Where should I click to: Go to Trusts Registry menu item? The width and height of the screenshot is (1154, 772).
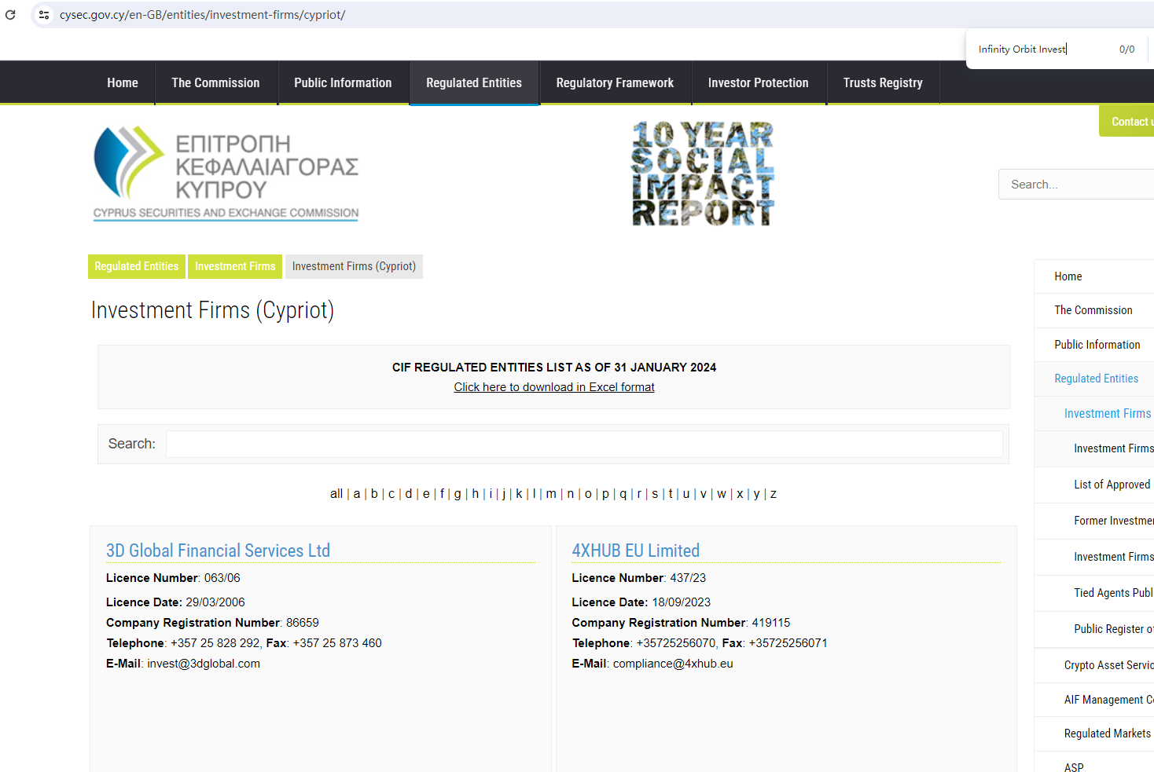tap(882, 83)
